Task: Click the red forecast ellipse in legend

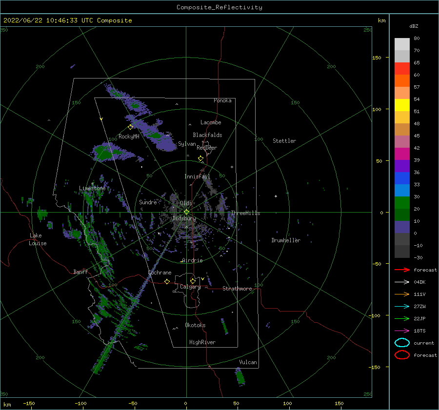Action: click(402, 355)
